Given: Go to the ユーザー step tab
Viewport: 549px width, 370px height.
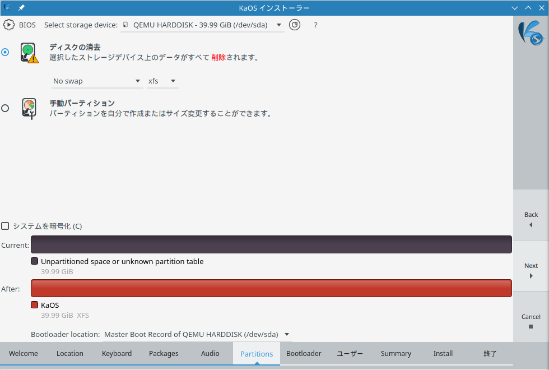Looking at the screenshot, I should point(350,354).
